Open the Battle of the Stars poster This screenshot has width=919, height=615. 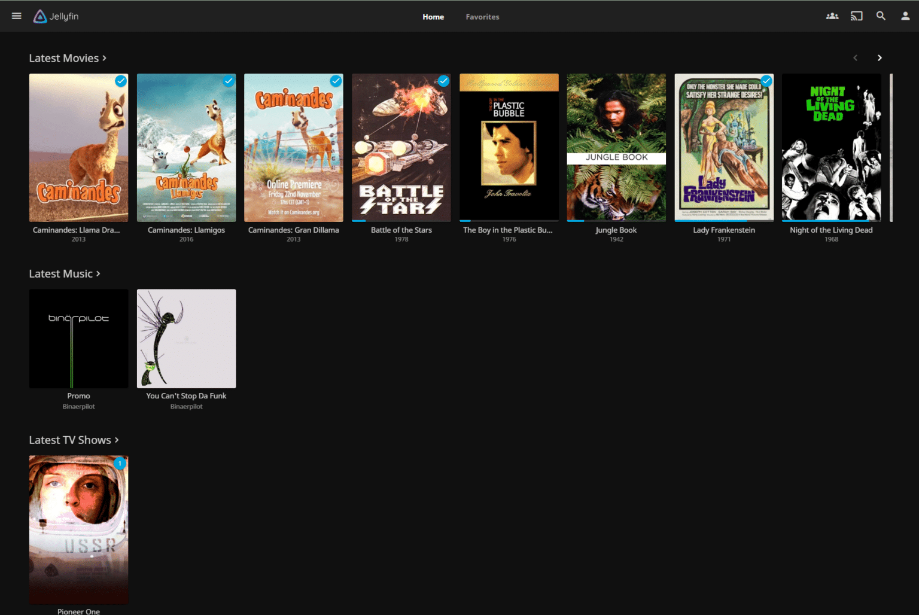[x=401, y=148]
